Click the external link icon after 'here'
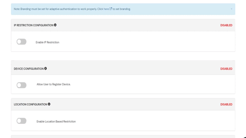This screenshot has height=138, width=246. coord(111,9)
